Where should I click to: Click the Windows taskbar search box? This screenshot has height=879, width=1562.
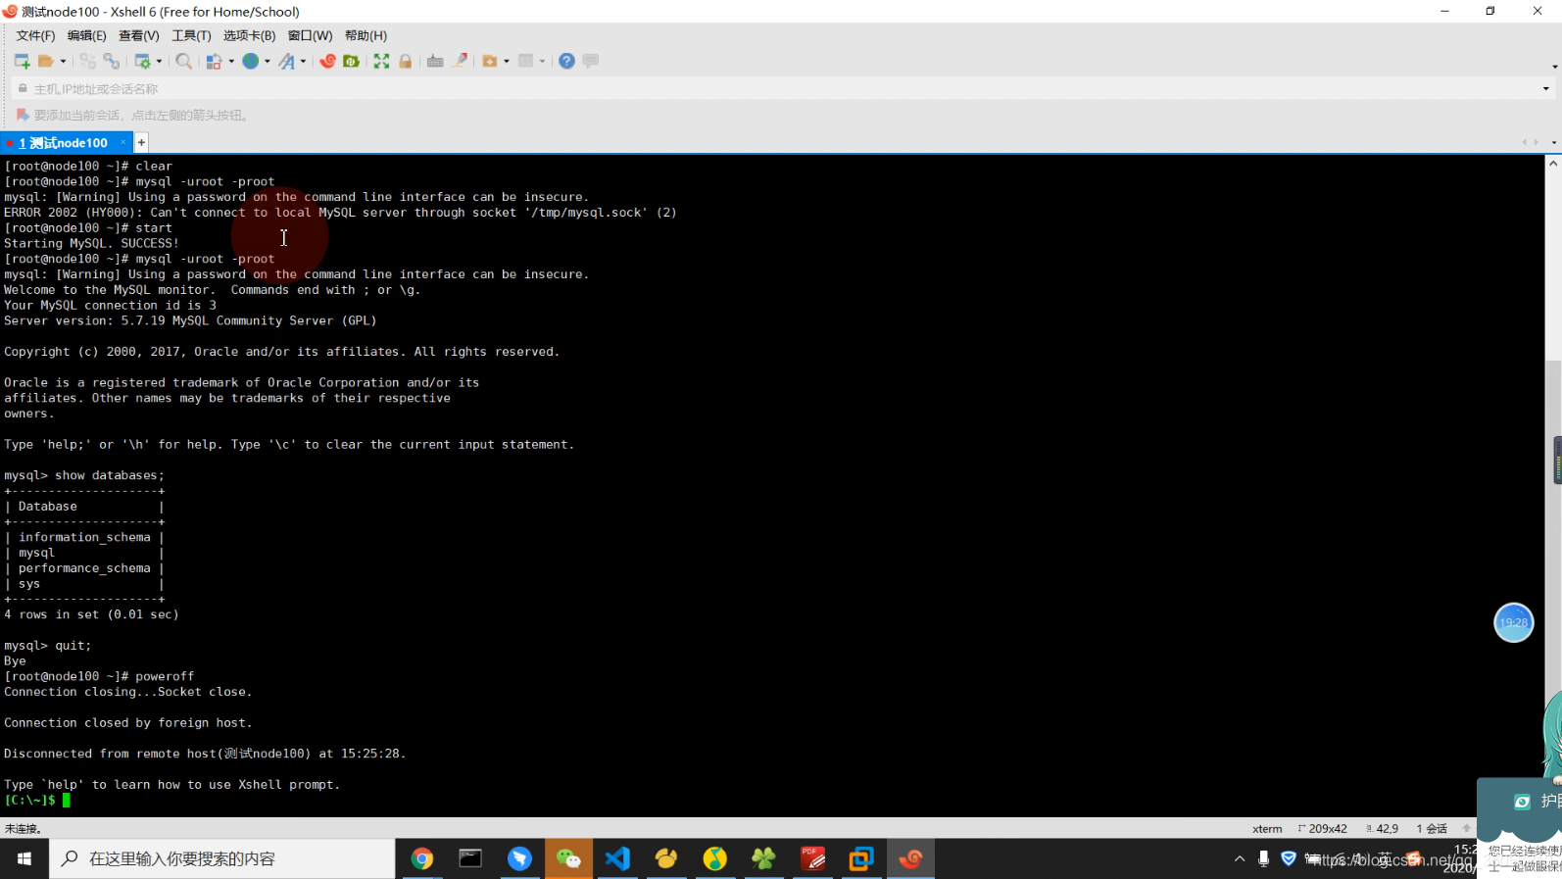click(222, 858)
